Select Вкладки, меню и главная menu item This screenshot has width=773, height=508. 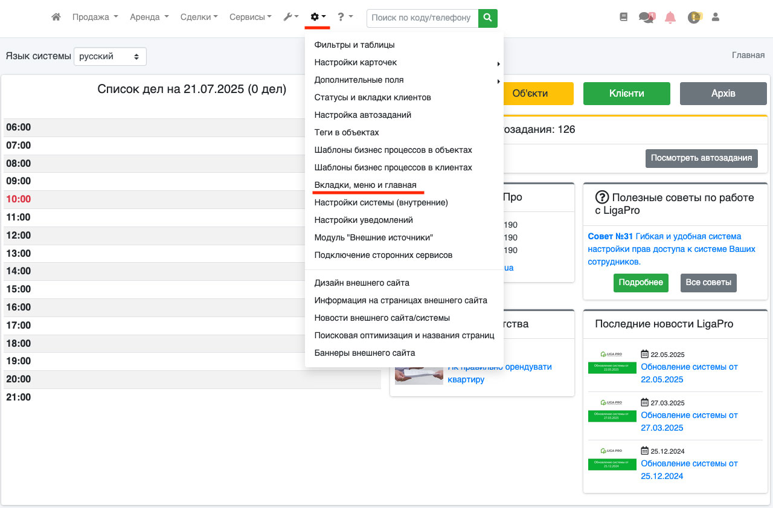pyautogui.click(x=365, y=185)
